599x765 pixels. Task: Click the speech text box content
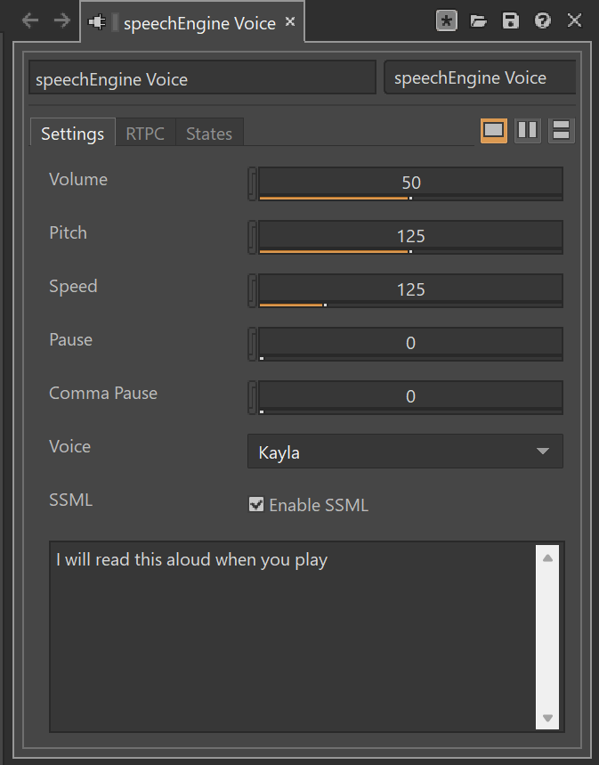click(x=293, y=636)
